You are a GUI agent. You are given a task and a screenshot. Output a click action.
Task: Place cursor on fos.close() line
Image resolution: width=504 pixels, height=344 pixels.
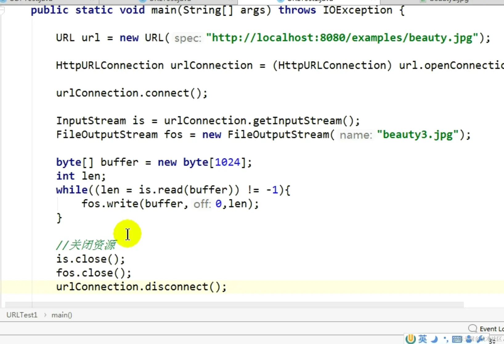click(94, 273)
